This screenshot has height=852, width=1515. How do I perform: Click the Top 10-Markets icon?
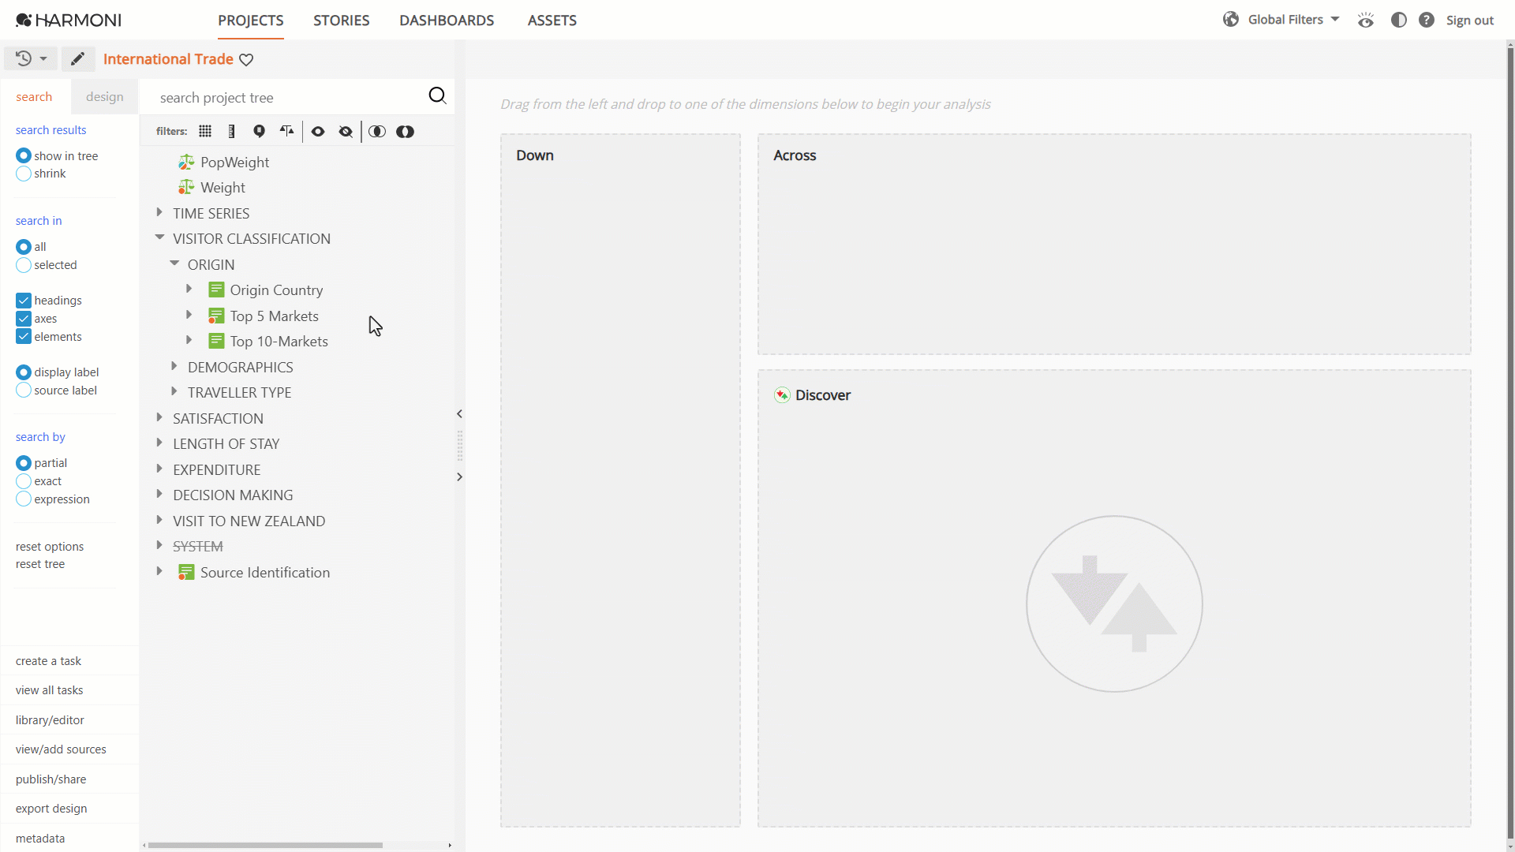coord(216,342)
